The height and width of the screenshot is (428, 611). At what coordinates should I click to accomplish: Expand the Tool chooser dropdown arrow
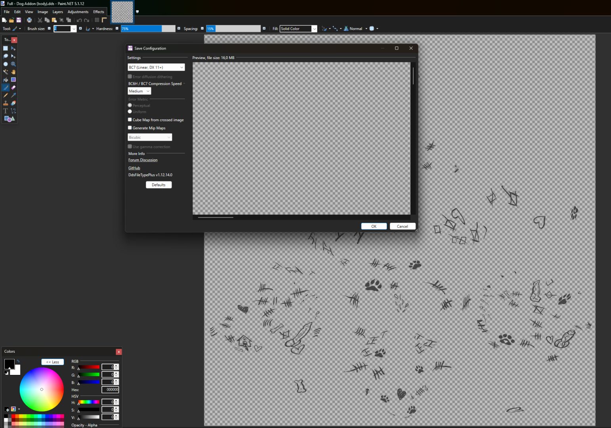pyautogui.click(x=20, y=29)
